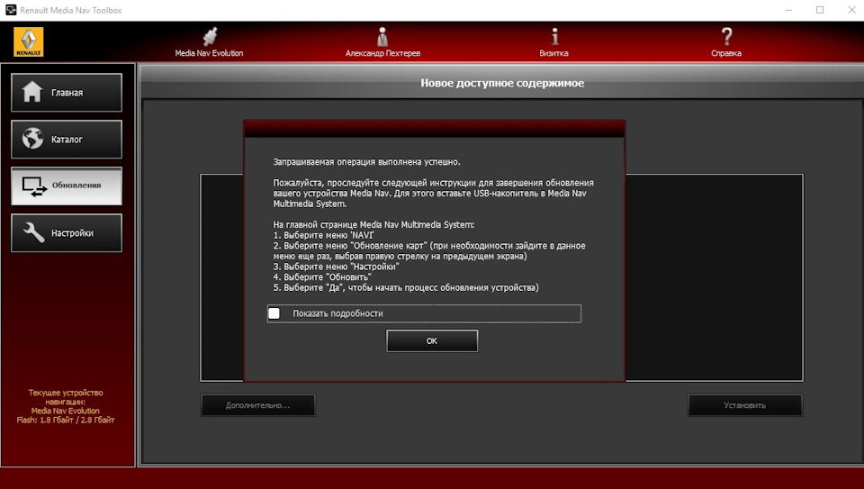The height and width of the screenshot is (489, 864).
Task: Click Текущее устройство навигации label
Action: tap(66, 397)
